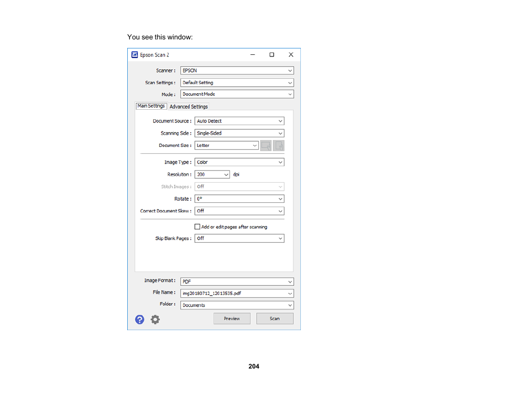The image size is (508, 393).
Task: Close the Epson Scan 2 window
Action: click(x=291, y=55)
